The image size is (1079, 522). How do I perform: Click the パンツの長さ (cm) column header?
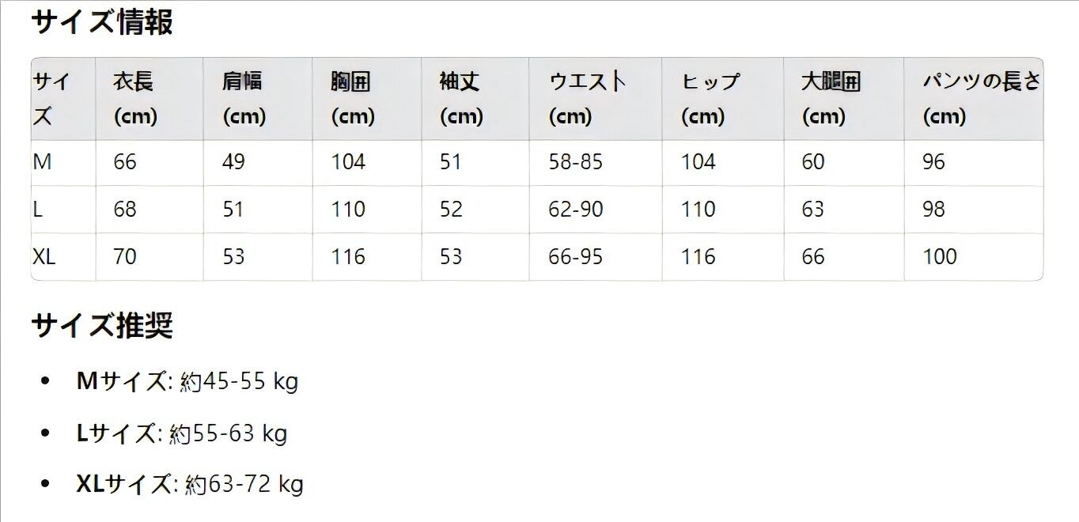click(981, 99)
